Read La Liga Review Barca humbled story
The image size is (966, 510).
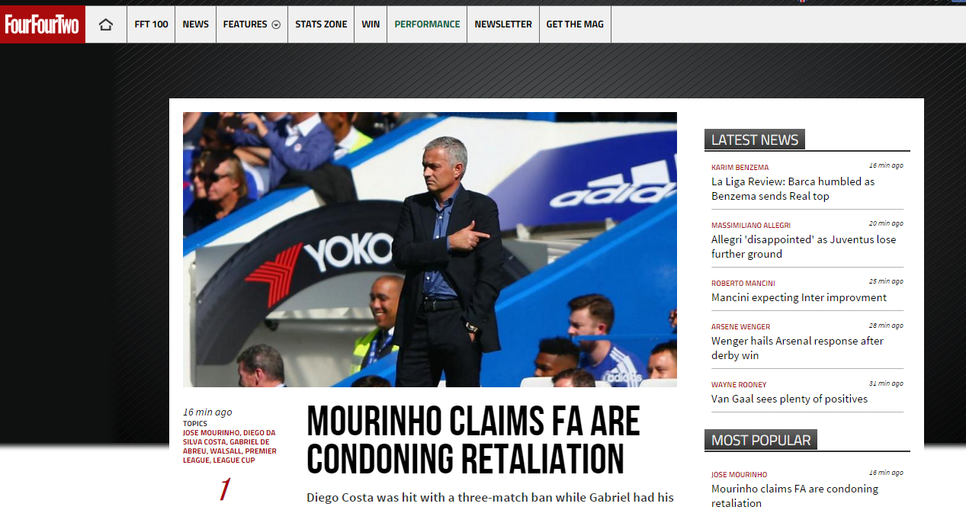click(x=793, y=188)
